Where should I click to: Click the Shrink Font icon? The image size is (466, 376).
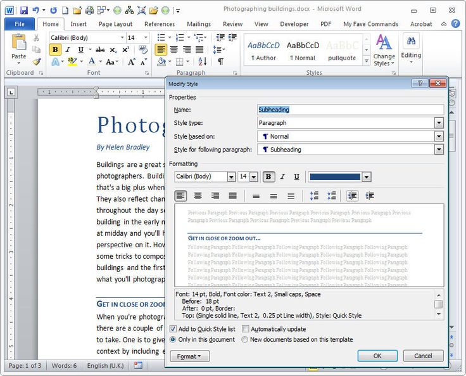pos(144,62)
